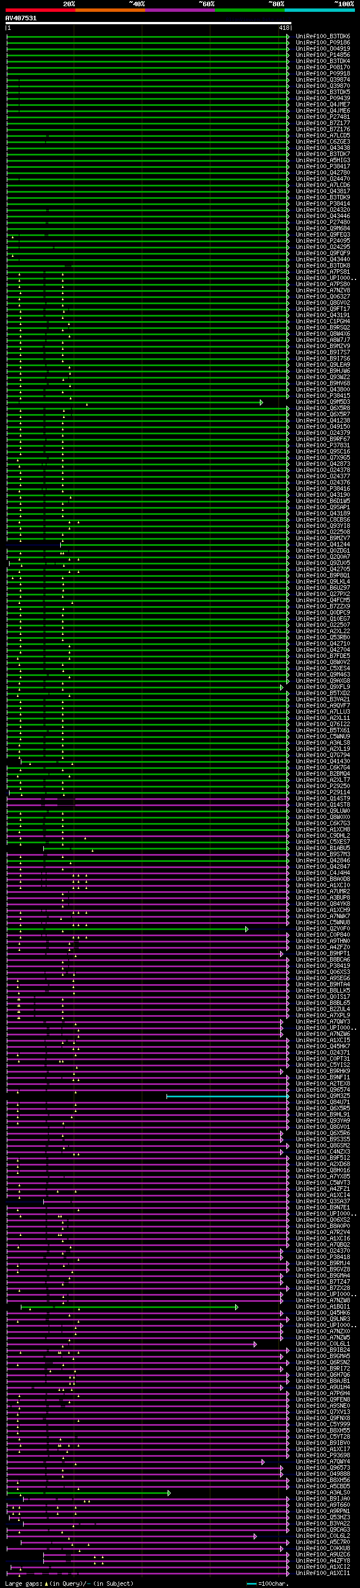Open the UniRef100_A7YX85 hit
The height and width of the screenshot is (1588, 360).
(x=322, y=1176)
